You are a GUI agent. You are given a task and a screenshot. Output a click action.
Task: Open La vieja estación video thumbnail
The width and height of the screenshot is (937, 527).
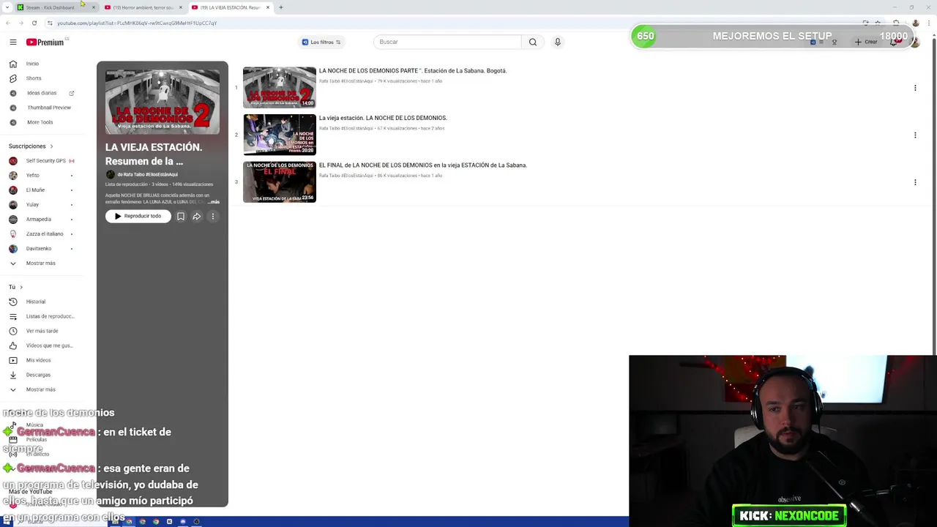pyautogui.click(x=280, y=135)
